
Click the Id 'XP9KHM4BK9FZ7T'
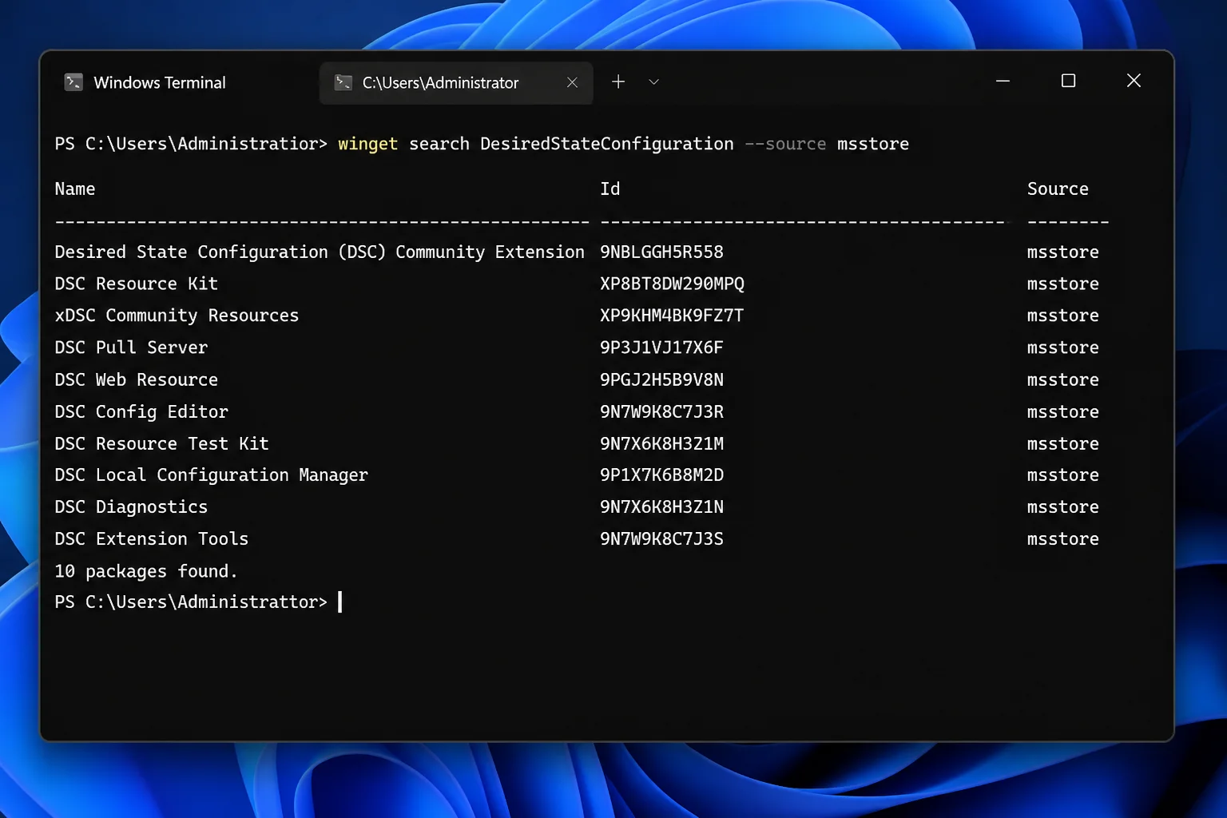(672, 316)
